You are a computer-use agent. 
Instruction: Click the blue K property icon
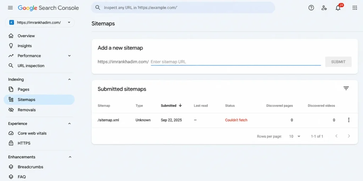(12, 22)
